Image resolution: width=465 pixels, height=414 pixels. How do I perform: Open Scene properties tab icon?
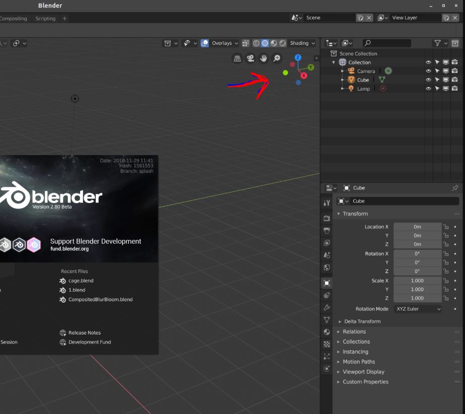(326, 255)
